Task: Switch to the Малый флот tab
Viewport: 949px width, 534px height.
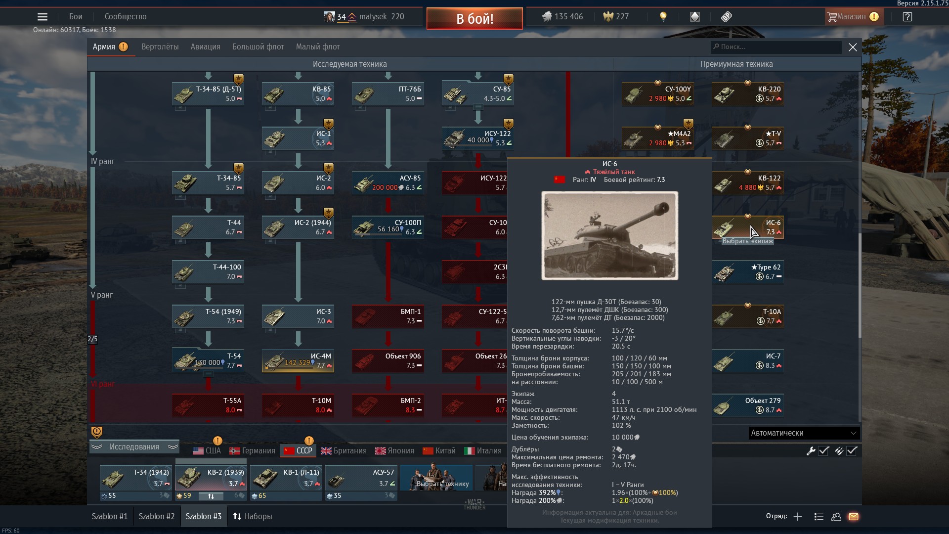Action: 318,47
